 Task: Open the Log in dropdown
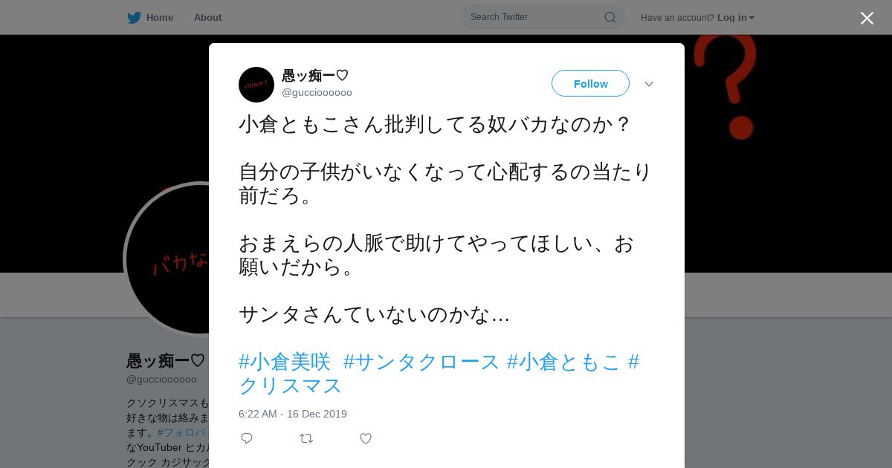[x=736, y=17]
